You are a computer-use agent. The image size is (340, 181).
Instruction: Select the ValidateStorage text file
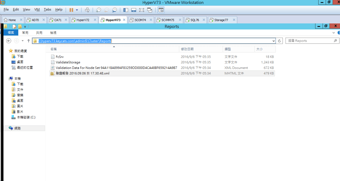point(68,62)
